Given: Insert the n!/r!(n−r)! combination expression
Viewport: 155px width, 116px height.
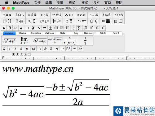Looking at the screenshot, I should pyautogui.click(x=70, y=41).
